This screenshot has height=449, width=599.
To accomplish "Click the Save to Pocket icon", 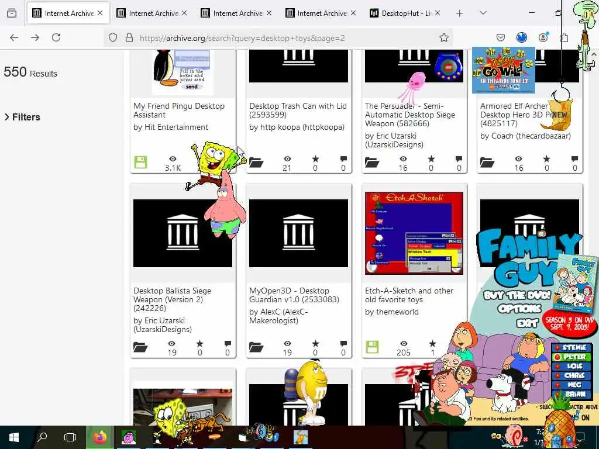I will click(x=501, y=37).
